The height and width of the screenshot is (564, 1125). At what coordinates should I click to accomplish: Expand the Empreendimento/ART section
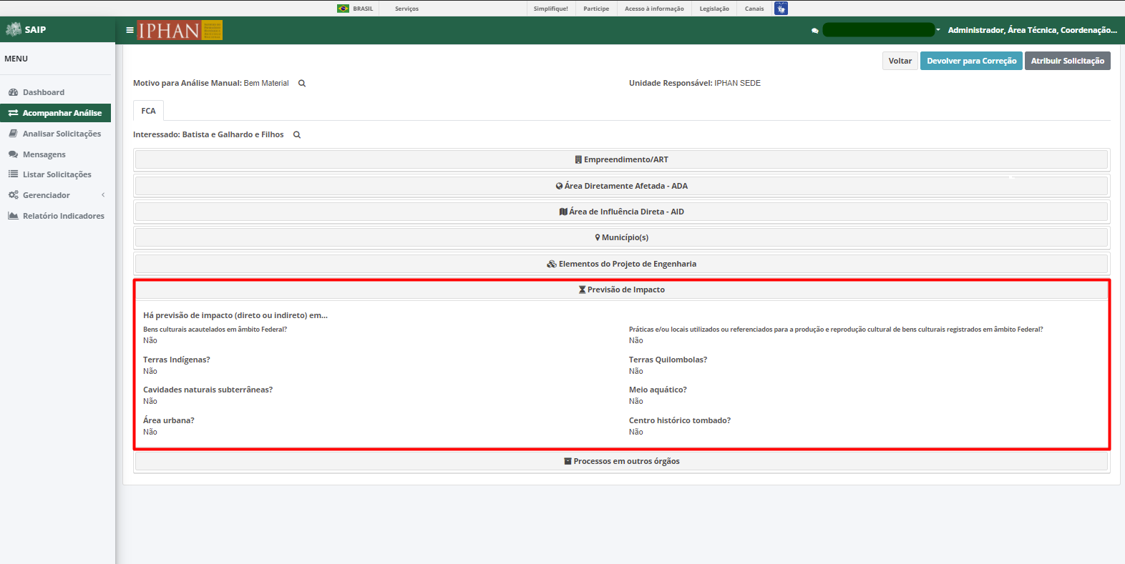point(621,159)
